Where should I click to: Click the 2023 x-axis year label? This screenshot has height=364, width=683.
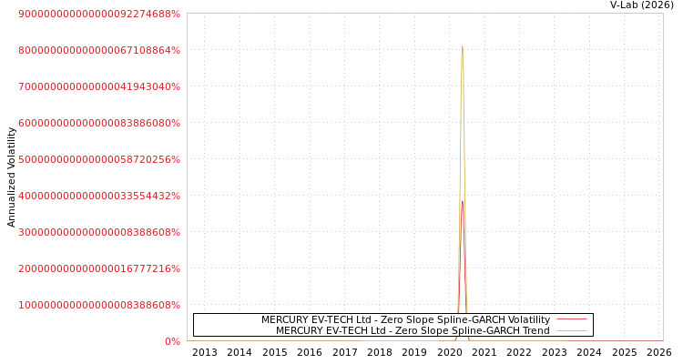point(555,352)
